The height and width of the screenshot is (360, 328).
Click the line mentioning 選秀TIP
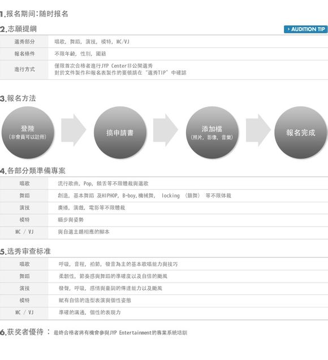[120, 73]
